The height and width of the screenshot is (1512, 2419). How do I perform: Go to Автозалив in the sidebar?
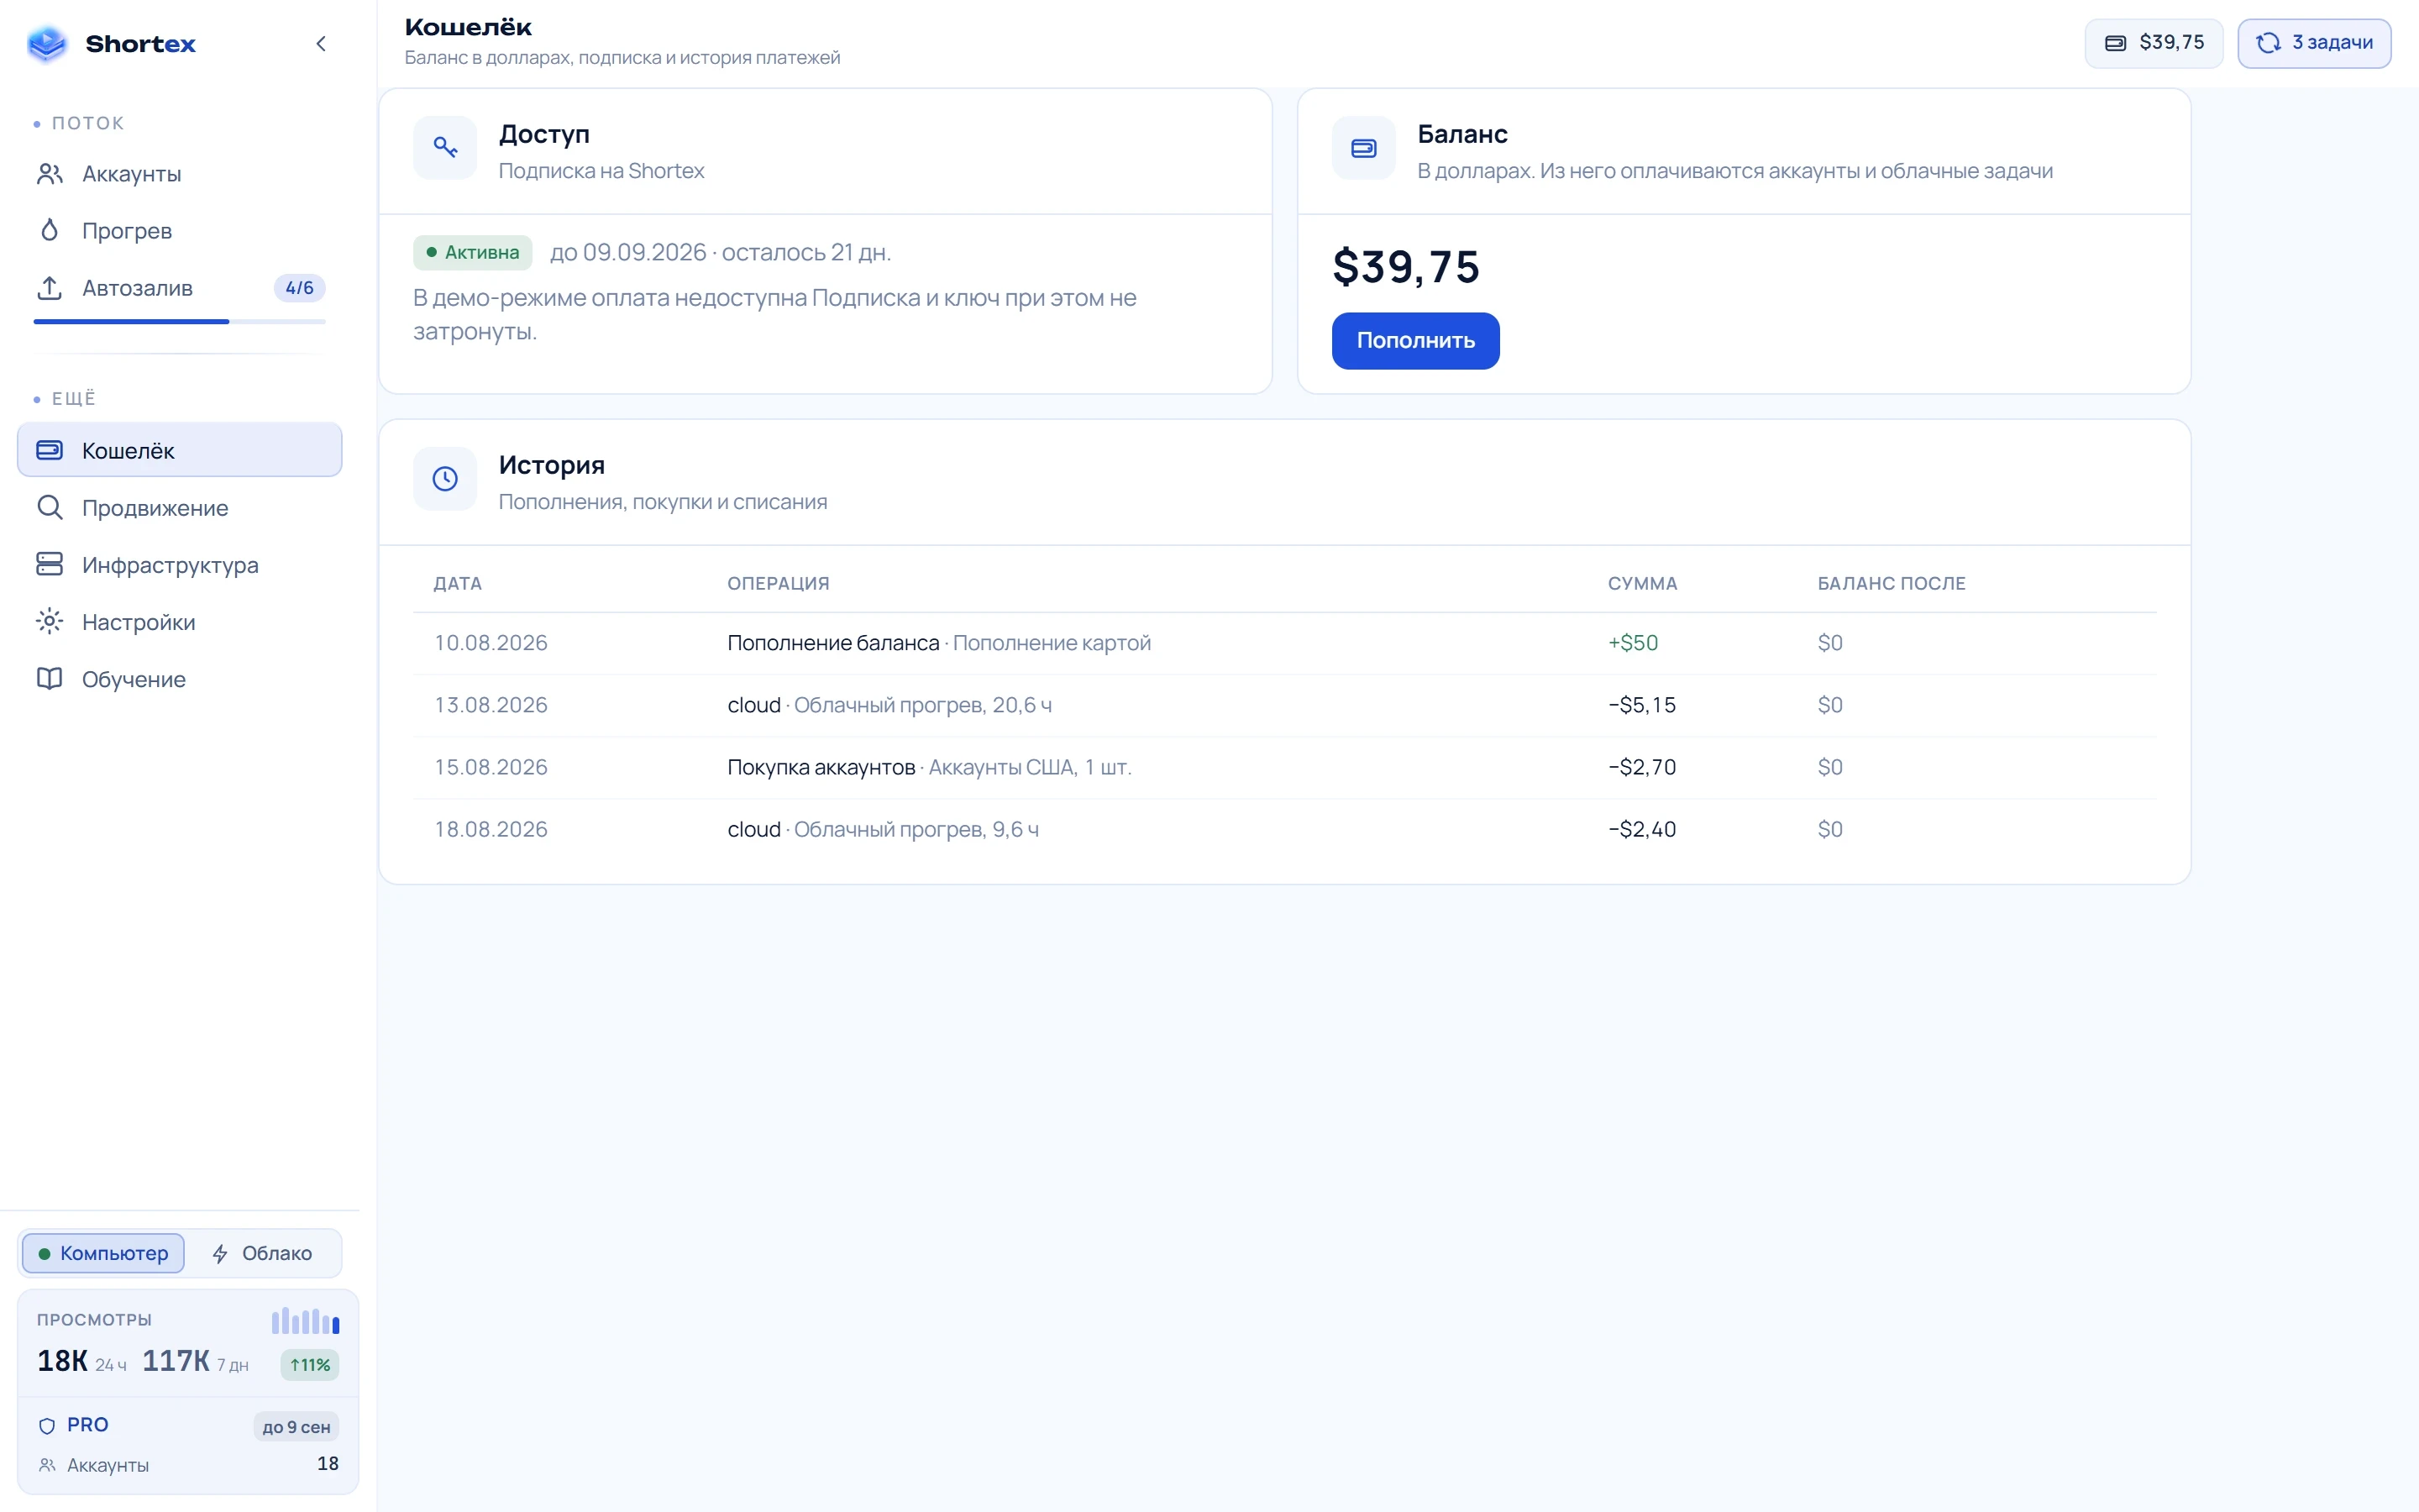coord(180,288)
